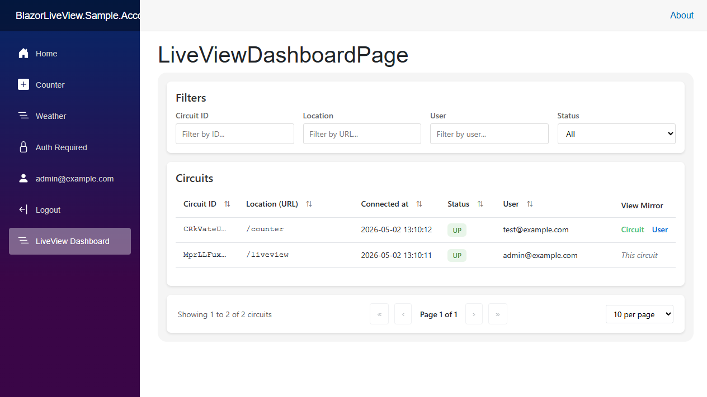Click test@example.com user cell

point(536,229)
